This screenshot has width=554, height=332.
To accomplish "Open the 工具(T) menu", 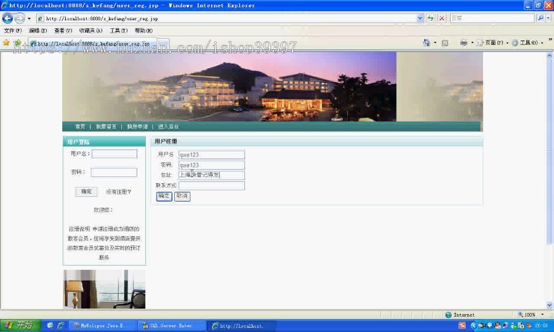I will click(x=118, y=31).
